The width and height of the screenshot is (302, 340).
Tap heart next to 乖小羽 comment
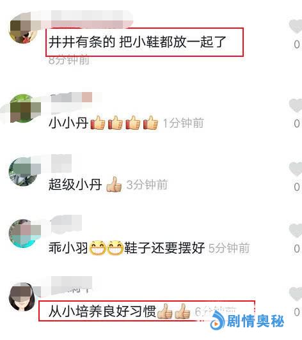[x=296, y=230]
